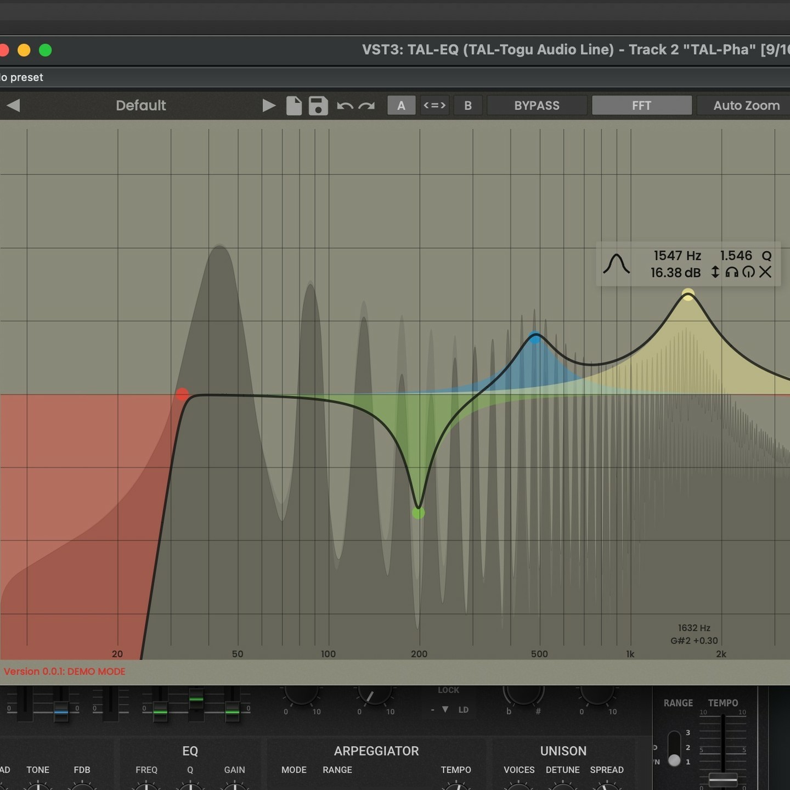Go to the previous preset with the left arrow
This screenshot has height=790, width=790.
click(14, 105)
